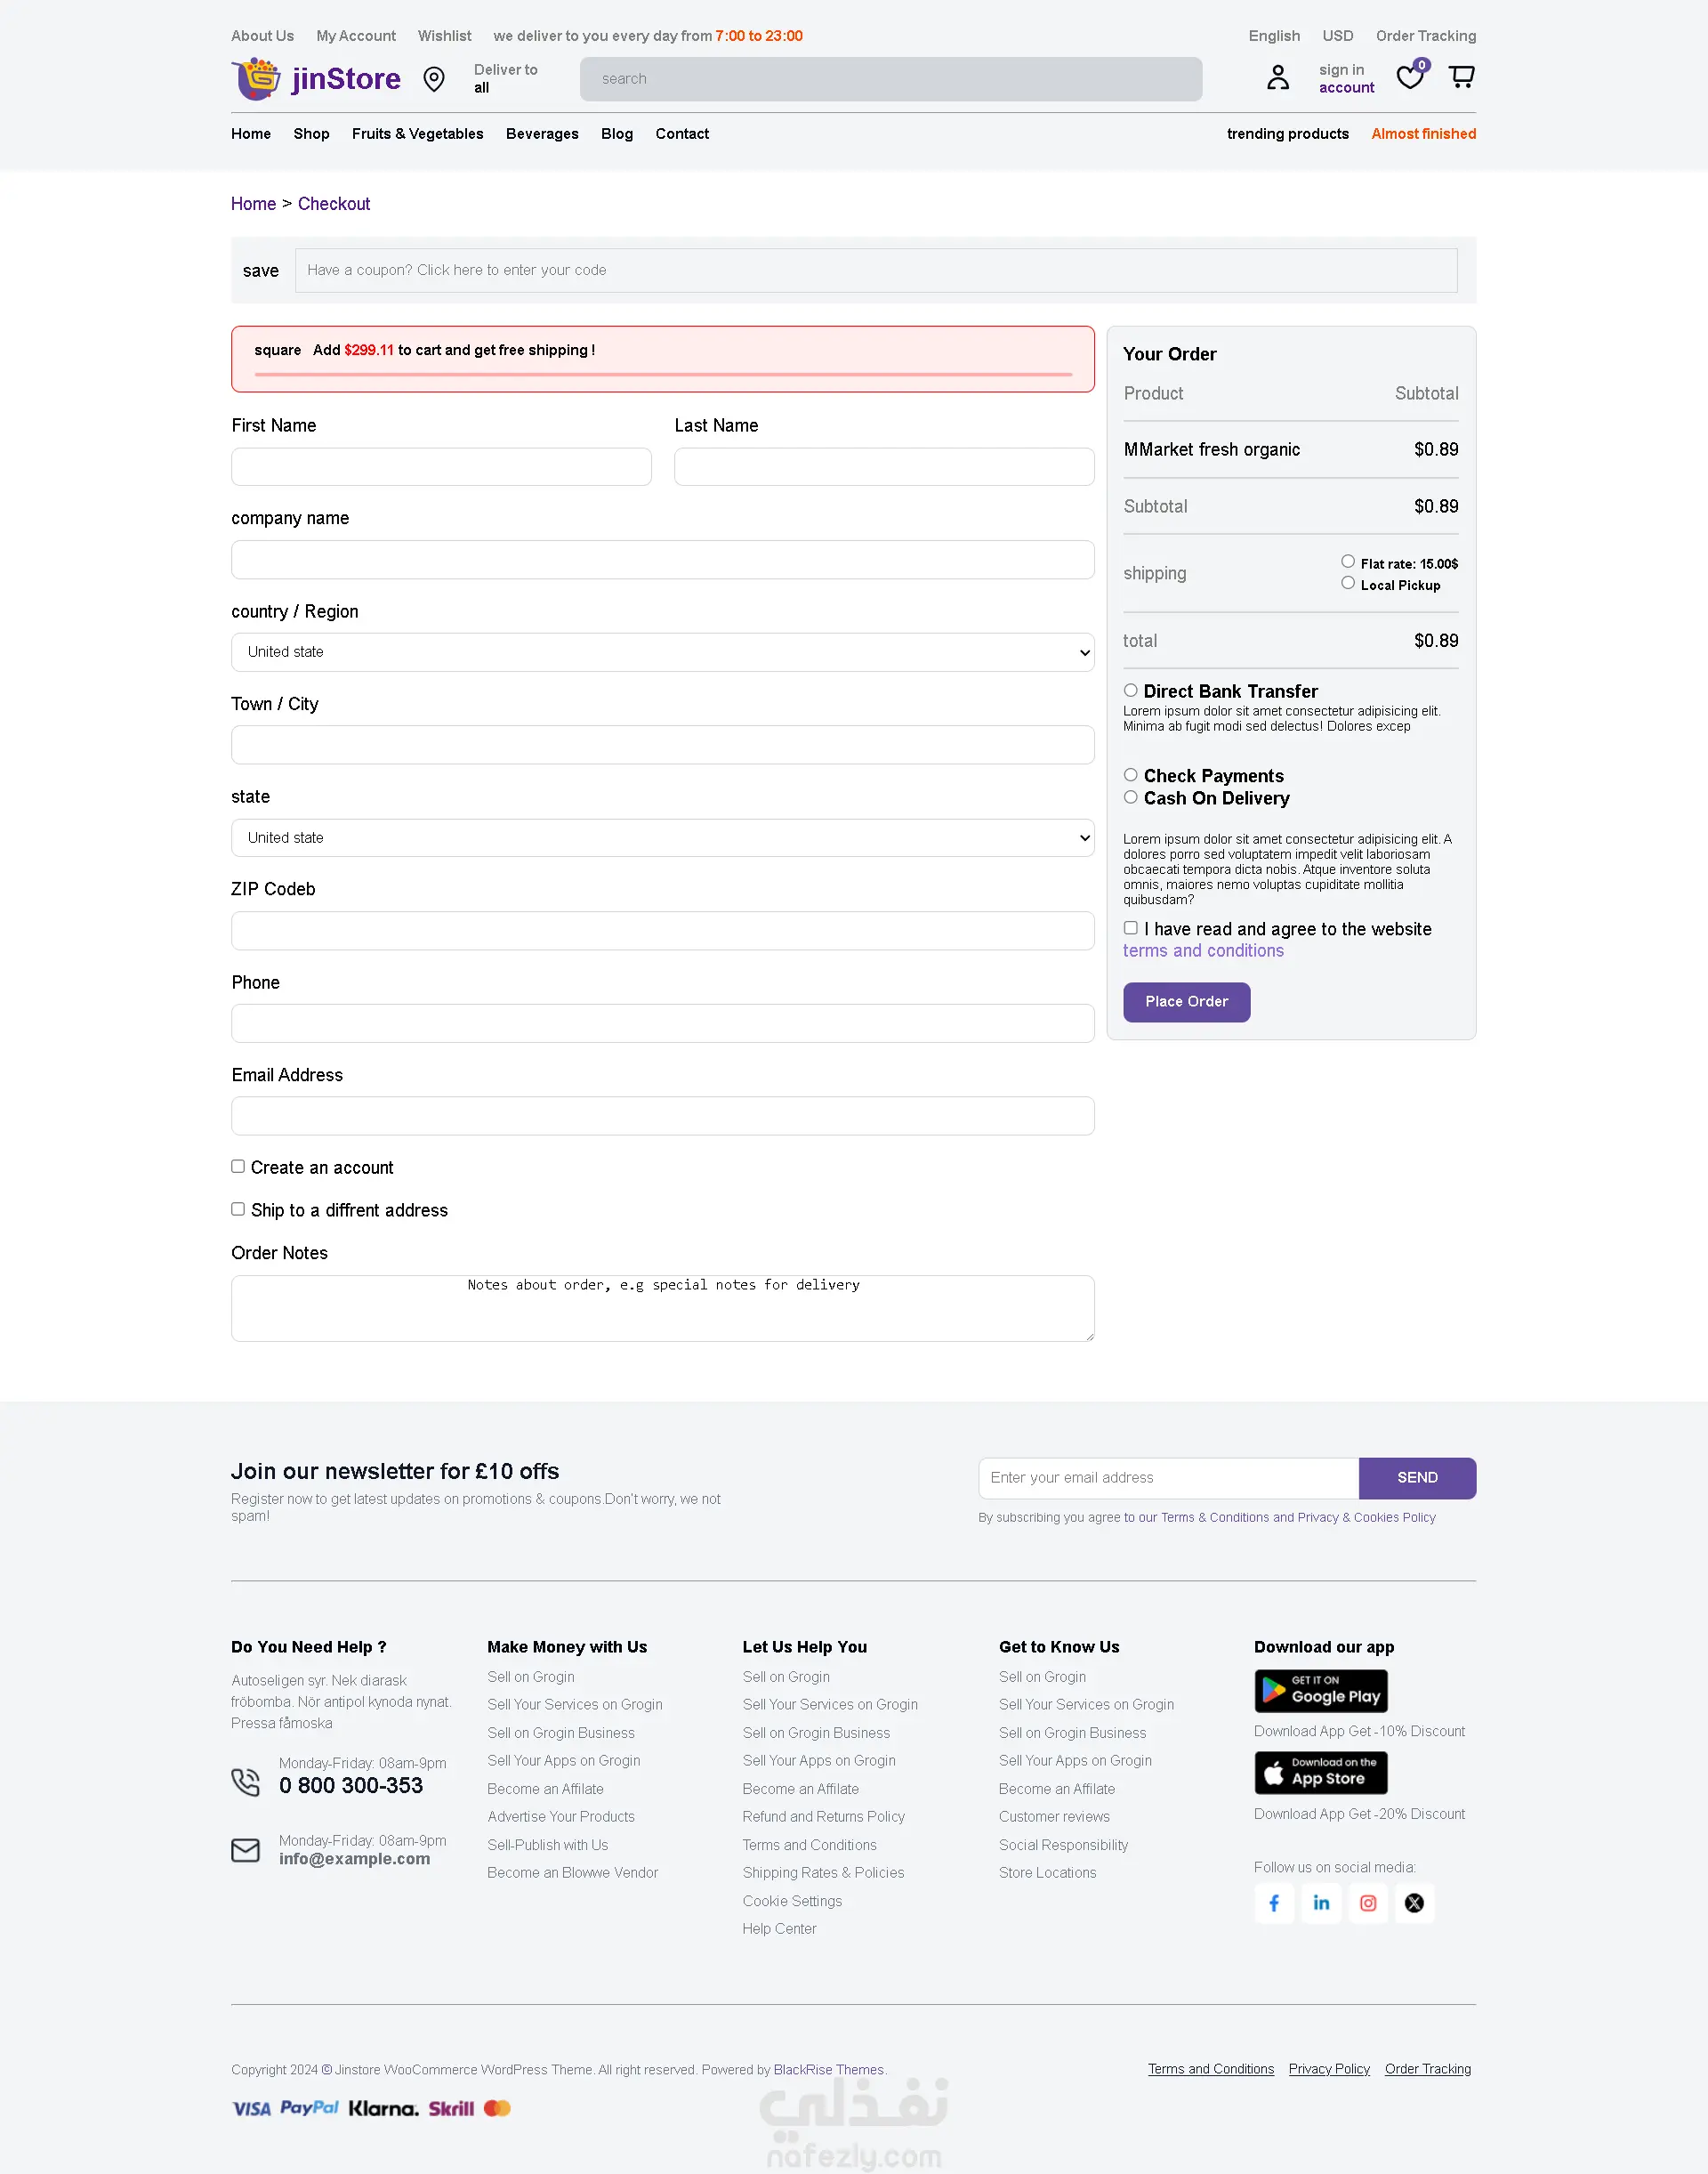Open the USD currency selector
The width and height of the screenshot is (1708, 2174).
pos(1337,36)
